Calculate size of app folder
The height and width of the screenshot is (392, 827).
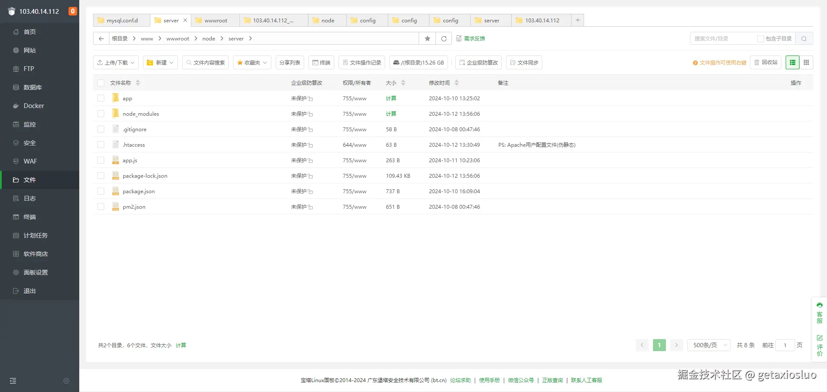pyautogui.click(x=391, y=99)
